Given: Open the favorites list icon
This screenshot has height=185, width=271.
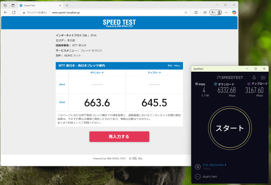Looking at the screenshot, I should pos(205,13).
